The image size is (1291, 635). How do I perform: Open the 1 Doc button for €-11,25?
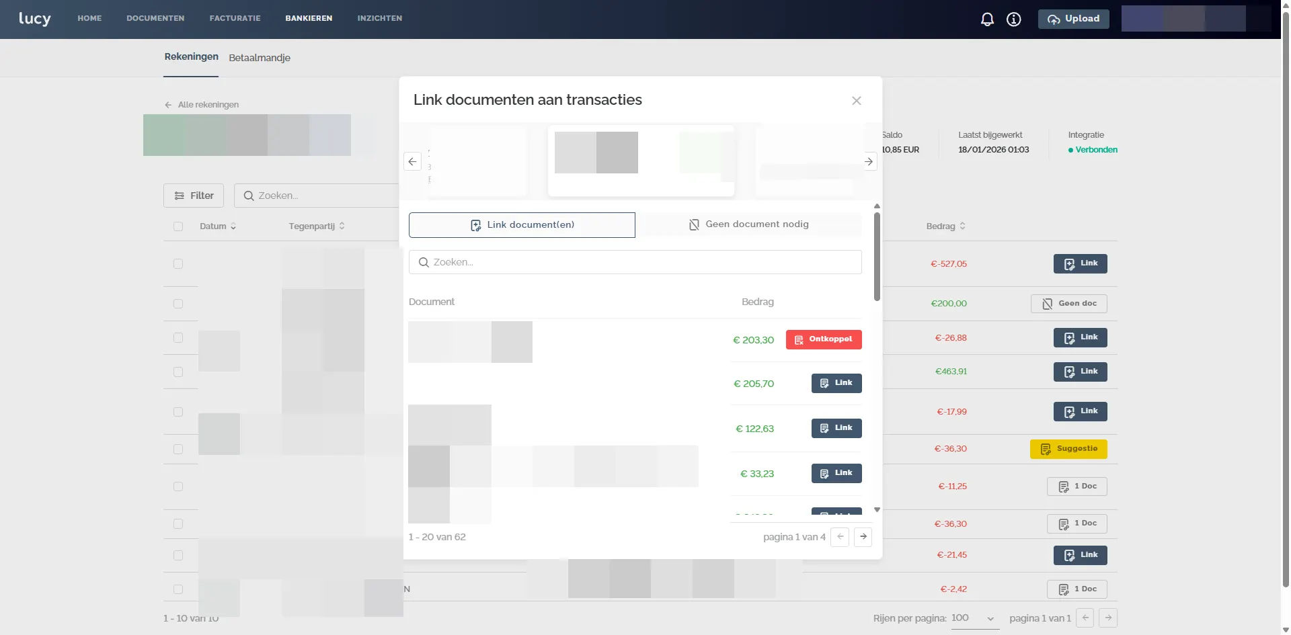1077,486
